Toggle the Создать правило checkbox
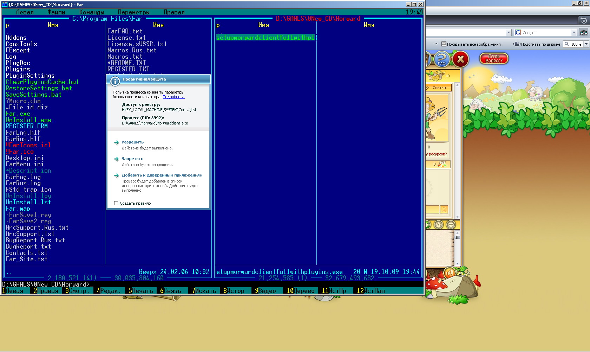 pyautogui.click(x=116, y=203)
